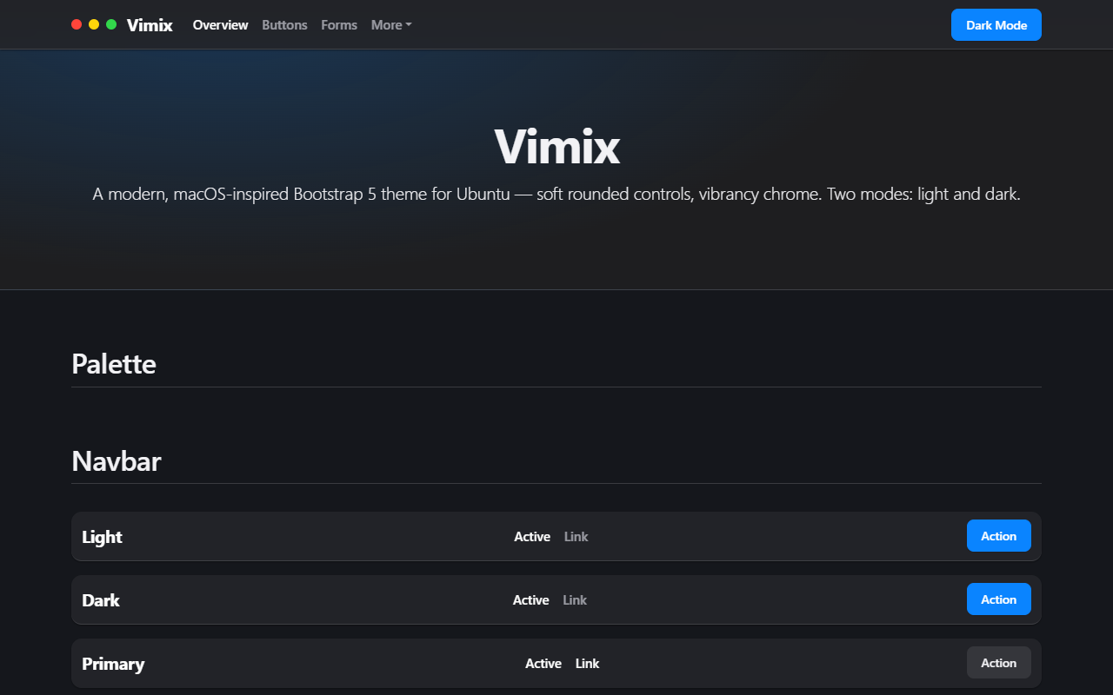Click the Palette section heading
Viewport: 1113px width, 695px height.
[x=114, y=363]
